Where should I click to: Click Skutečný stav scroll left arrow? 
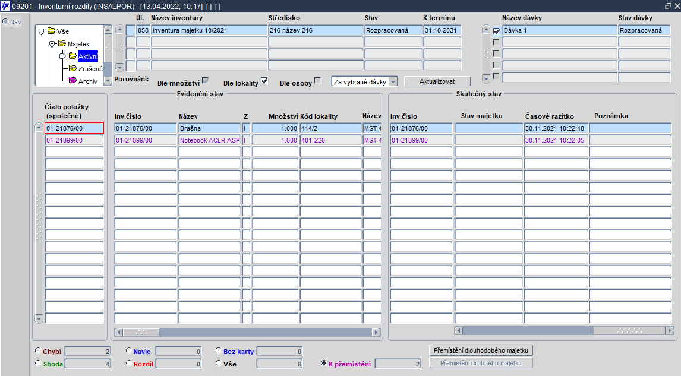[x=459, y=330]
